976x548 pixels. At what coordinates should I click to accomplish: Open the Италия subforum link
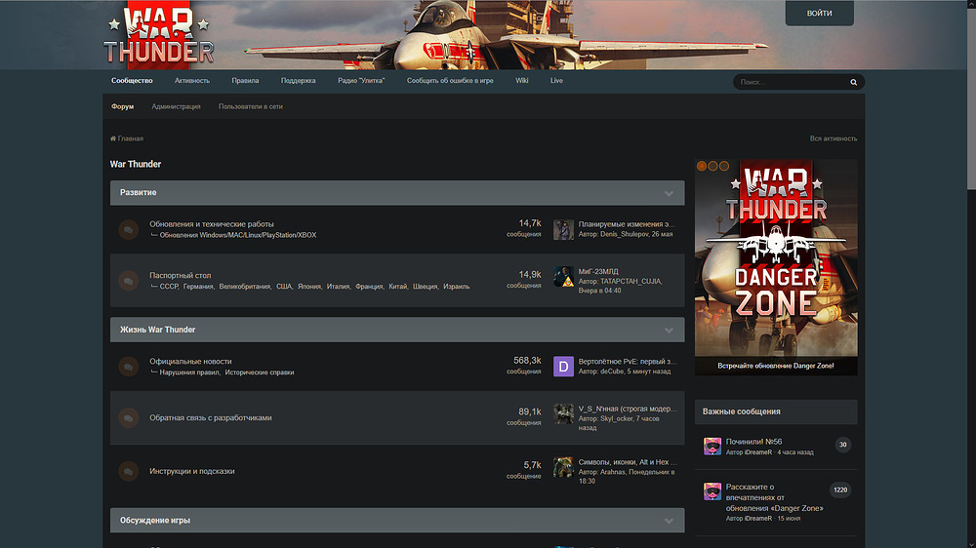[x=338, y=287]
